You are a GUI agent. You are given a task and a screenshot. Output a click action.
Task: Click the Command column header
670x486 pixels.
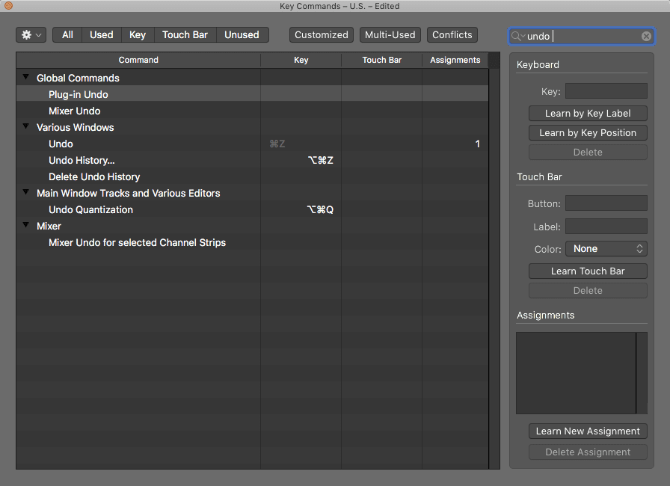pos(138,60)
